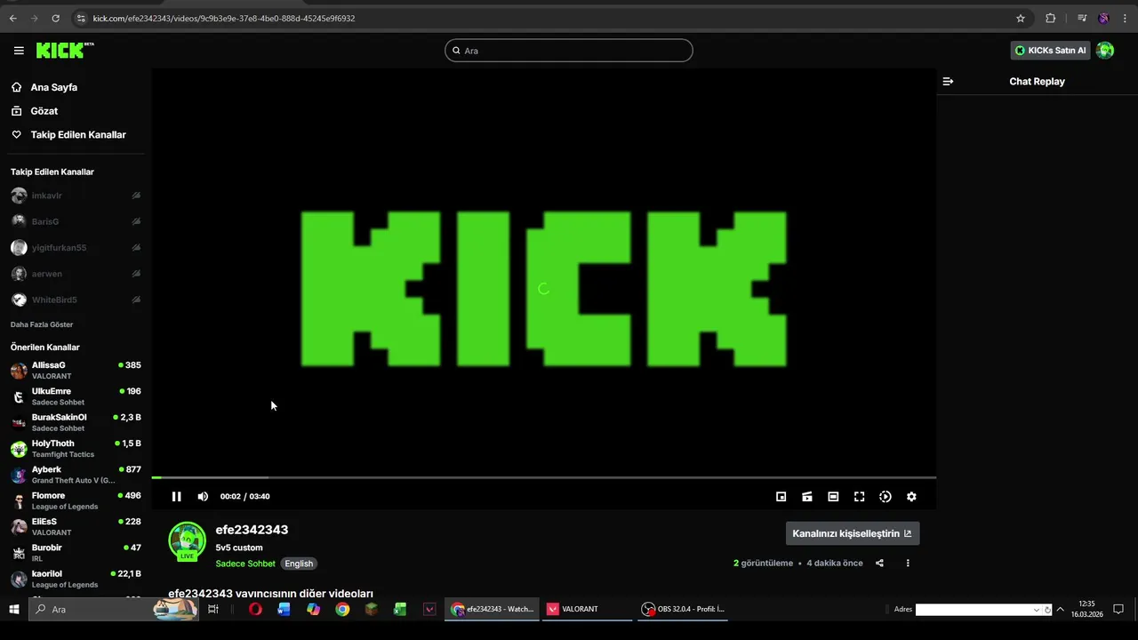The image size is (1138, 640).
Task: Switch the player to theater mode
Action: [x=833, y=497]
